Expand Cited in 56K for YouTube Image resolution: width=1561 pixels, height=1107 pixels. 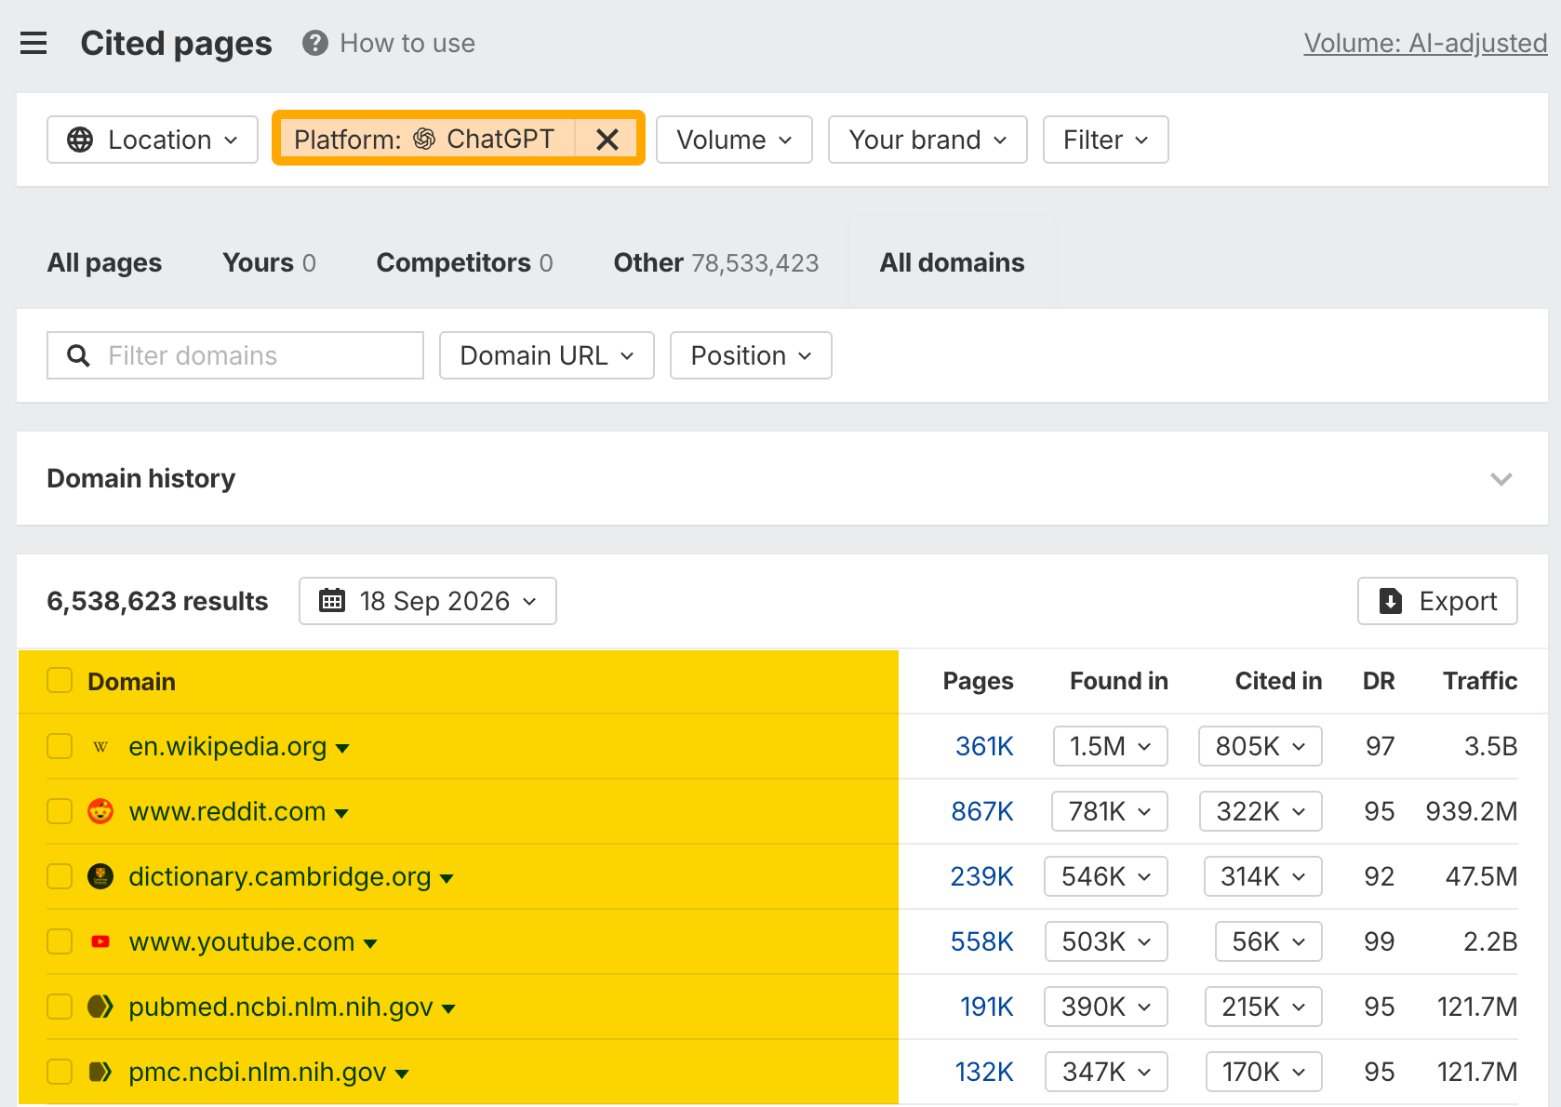[1269, 941]
